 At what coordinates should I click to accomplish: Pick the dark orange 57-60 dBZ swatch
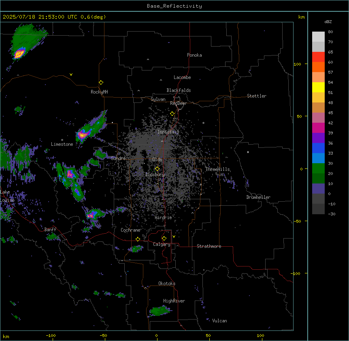pos(318,67)
